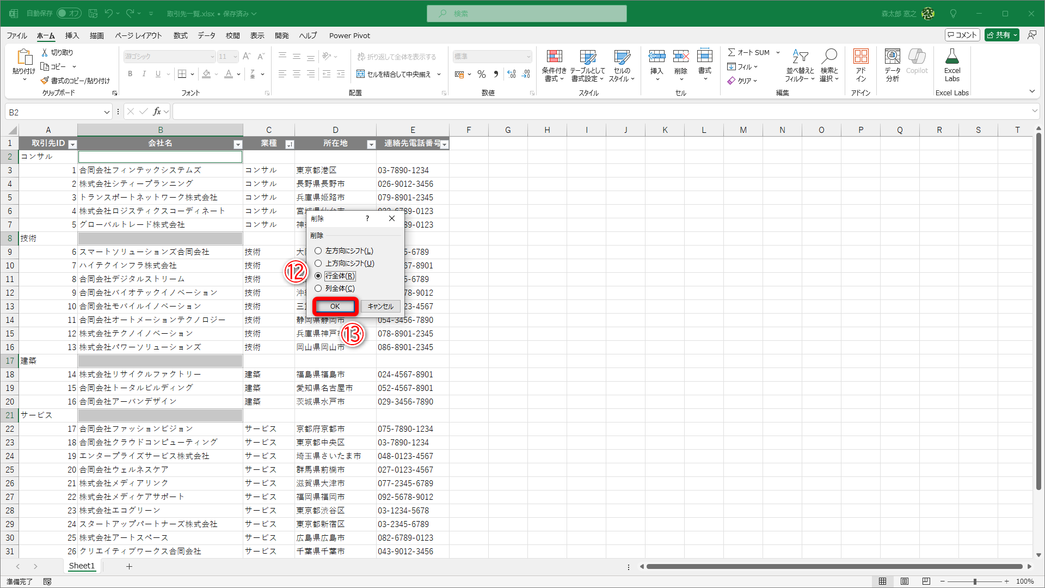The image size is (1045, 588).
Task: Open the 所在地 column filter dropdown
Action: coord(371,144)
